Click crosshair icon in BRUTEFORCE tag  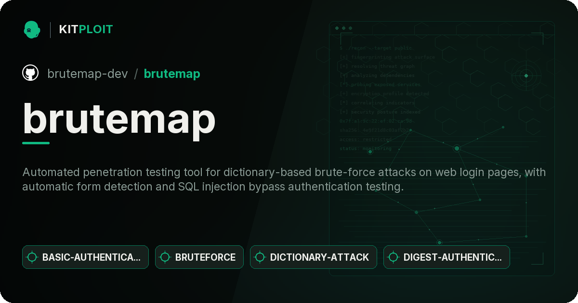pos(165,257)
